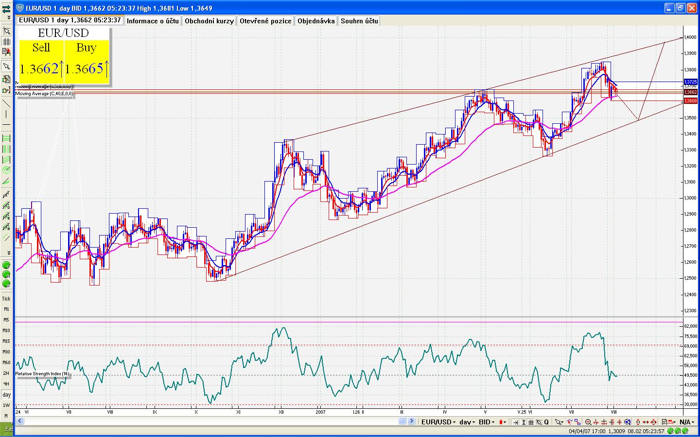Select the crosshair cursor tool in left toolbar
Viewport: 700px width, 437px height.
6,31
